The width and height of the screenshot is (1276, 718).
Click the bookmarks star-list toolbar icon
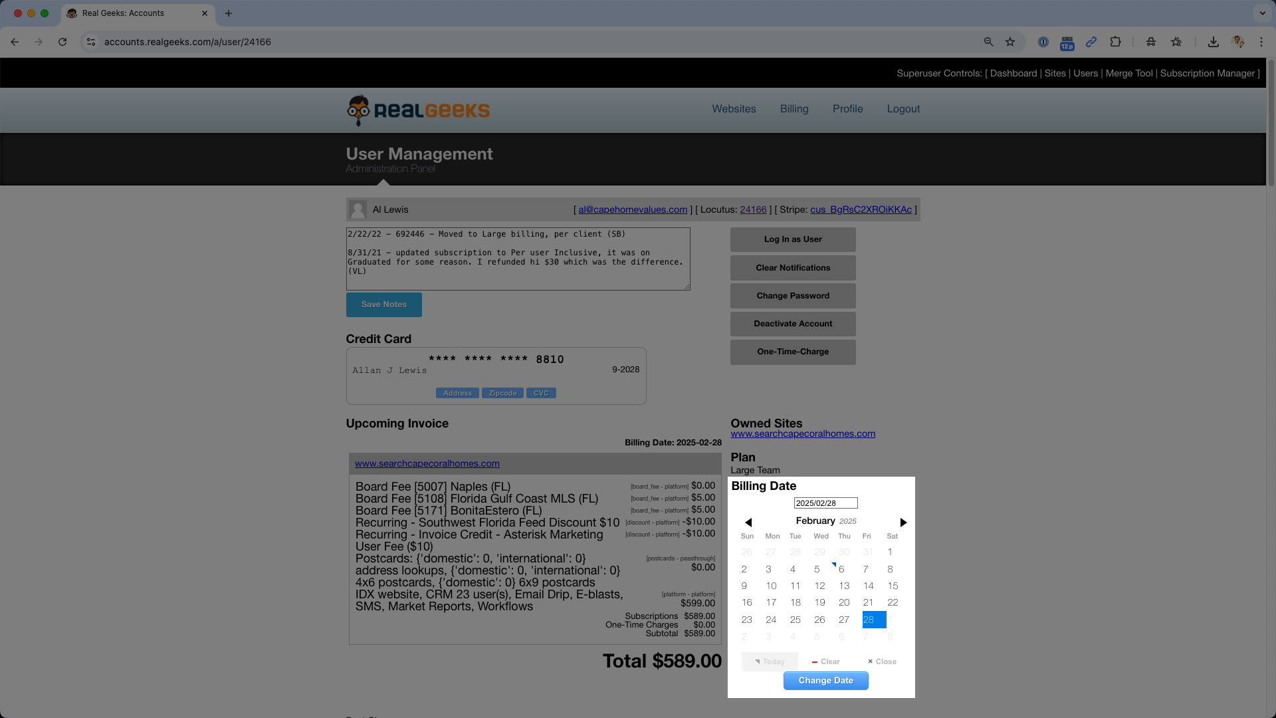click(1176, 42)
